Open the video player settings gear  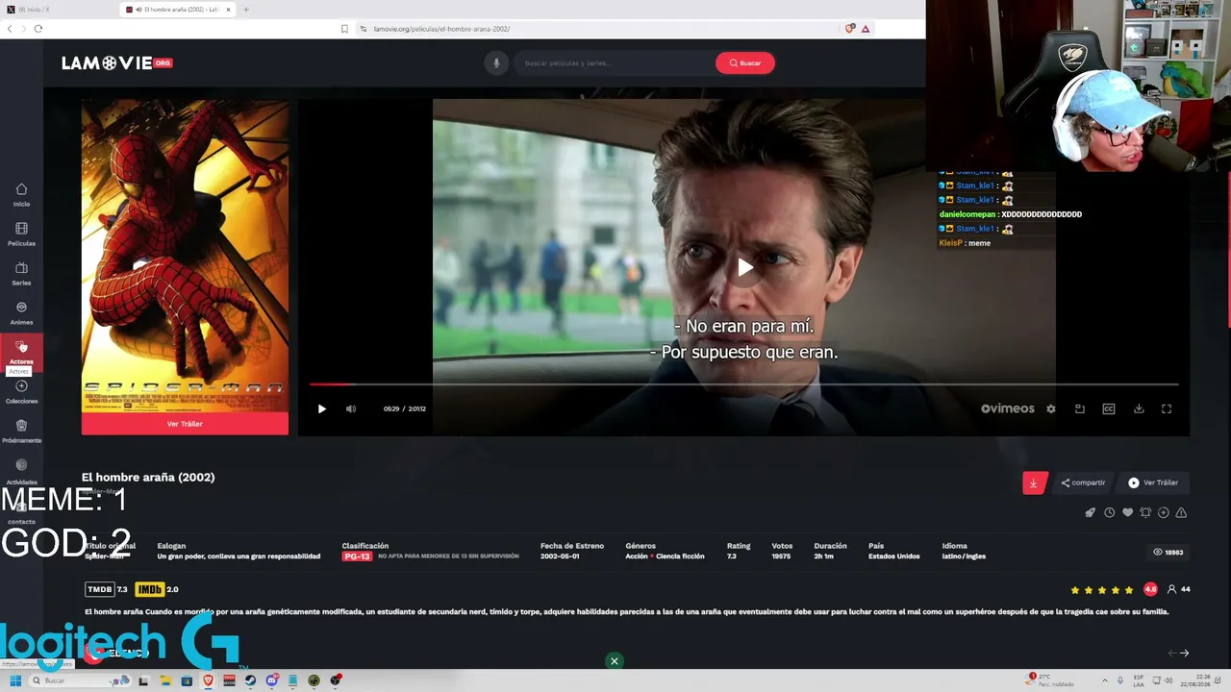1051,408
